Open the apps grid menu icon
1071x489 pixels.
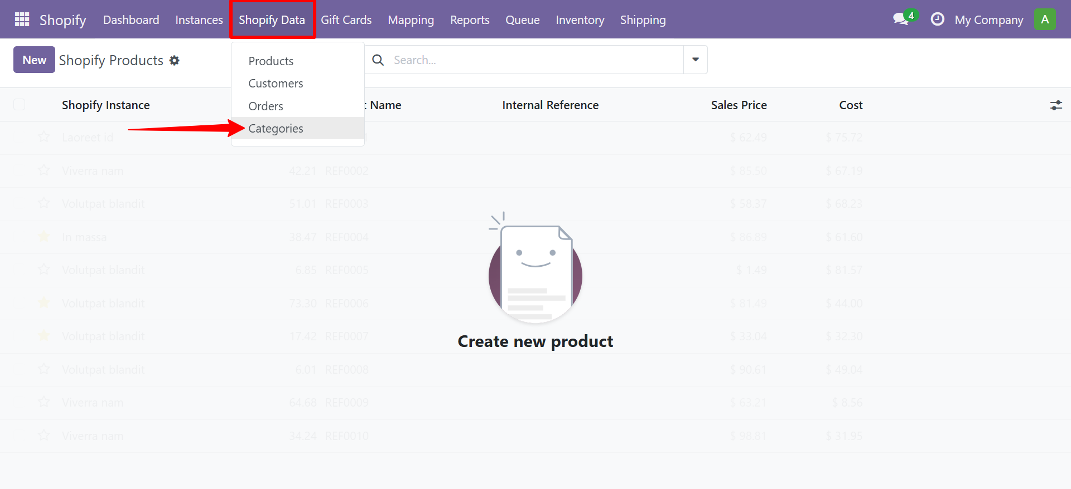point(22,19)
